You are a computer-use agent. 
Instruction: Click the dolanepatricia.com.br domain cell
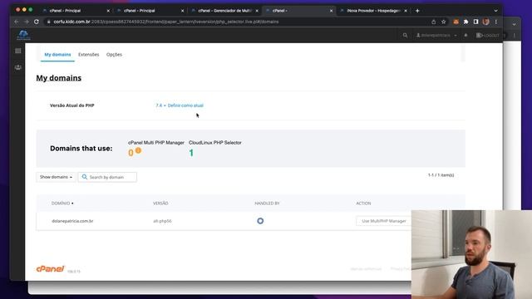[72, 221]
